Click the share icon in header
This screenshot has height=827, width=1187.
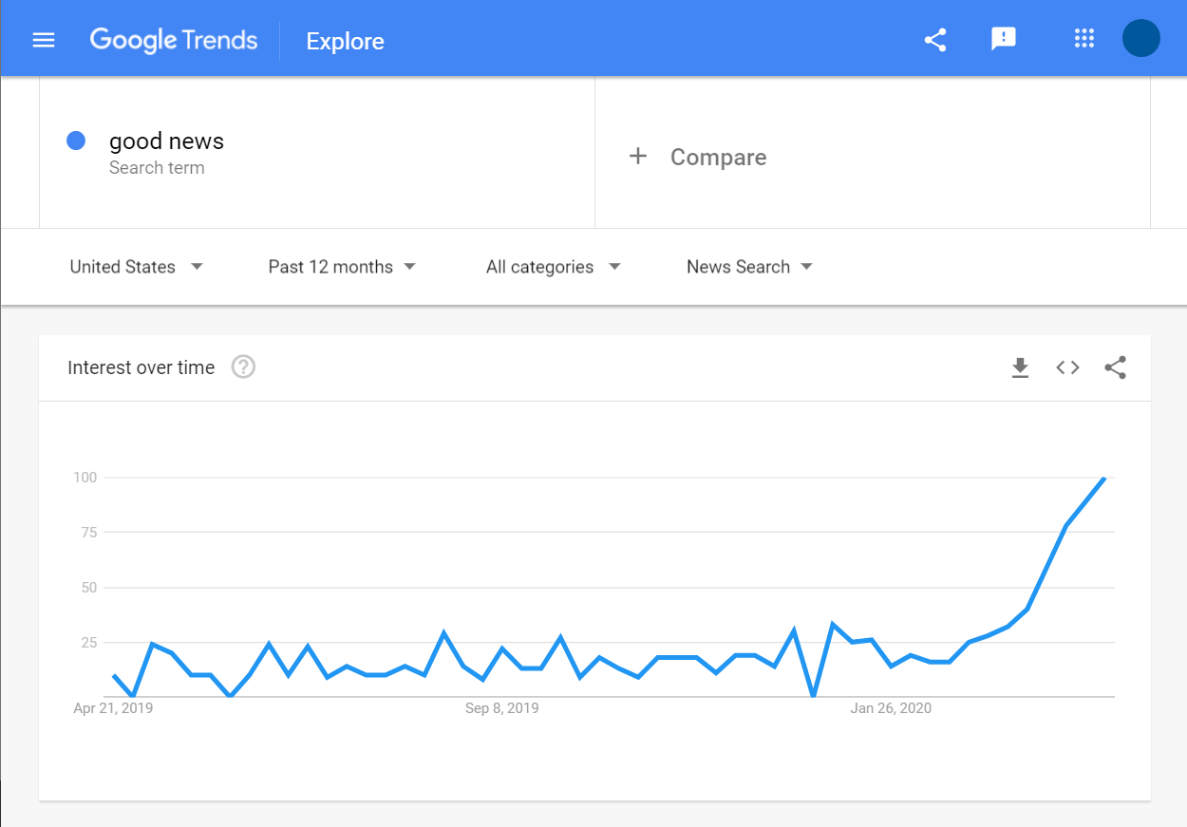(x=935, y=40)
